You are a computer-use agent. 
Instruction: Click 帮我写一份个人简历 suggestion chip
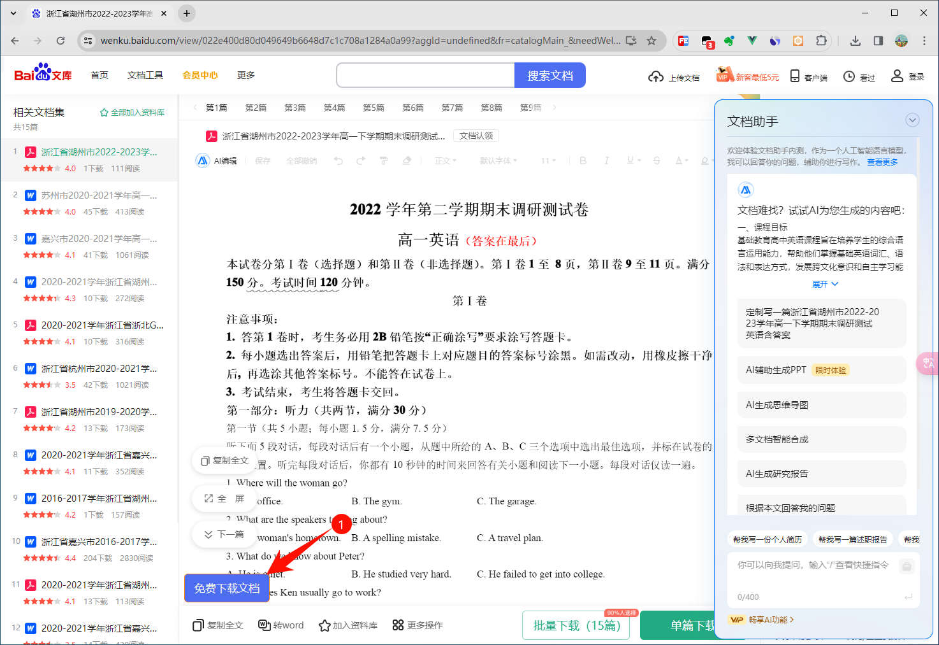pos(768,539)
